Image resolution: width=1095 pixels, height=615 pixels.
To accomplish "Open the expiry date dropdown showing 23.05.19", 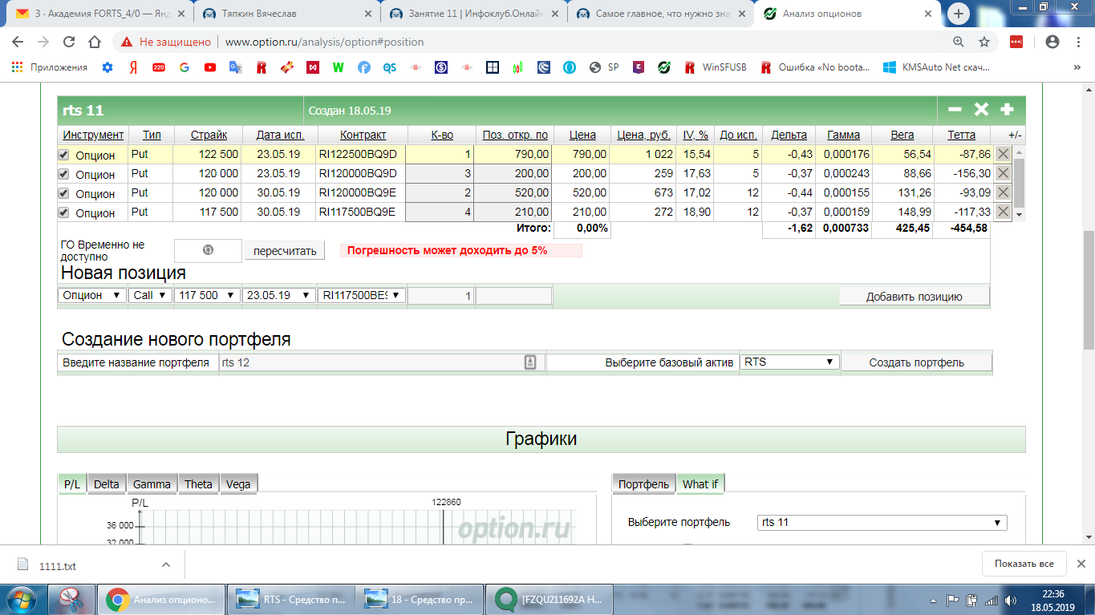I will pos(279,295).
